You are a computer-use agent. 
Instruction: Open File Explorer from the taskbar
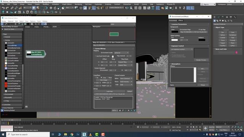tap(66, 134)
